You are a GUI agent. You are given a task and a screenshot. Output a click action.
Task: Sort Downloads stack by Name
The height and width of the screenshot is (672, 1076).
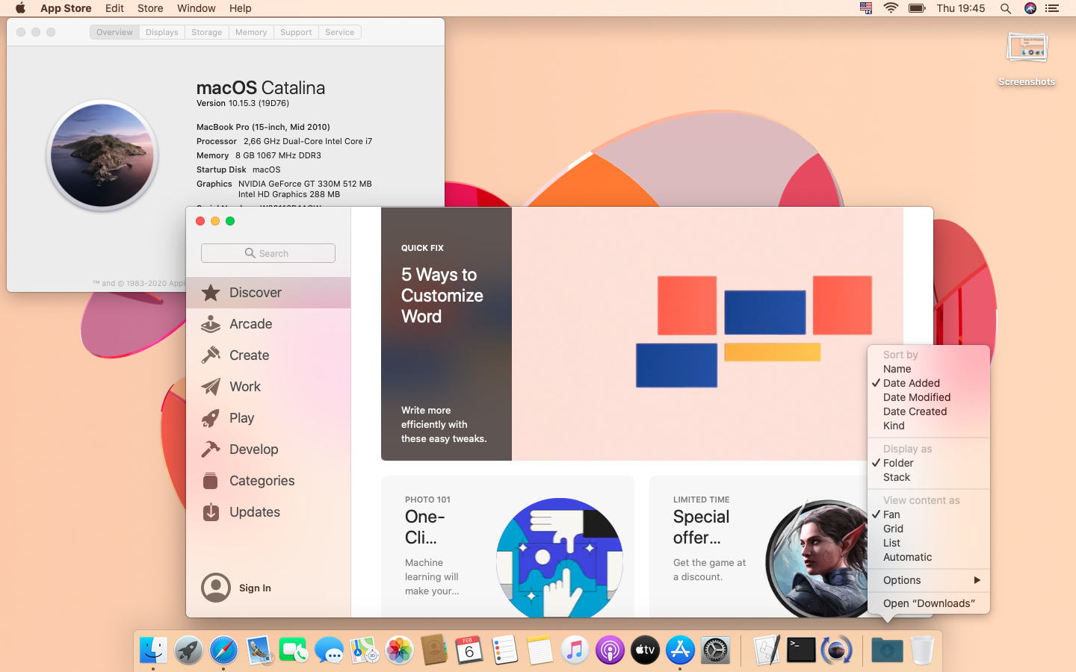929,369
